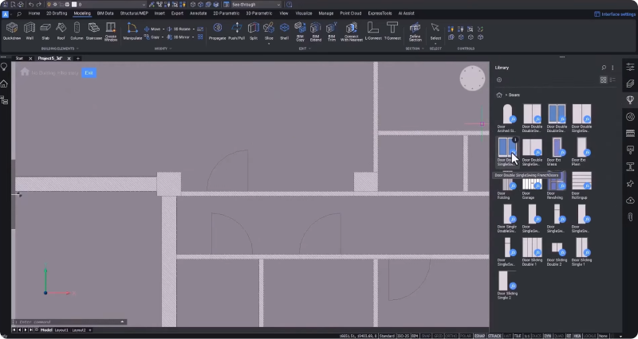Click the Doors breadcrumb in Library
The image size is (638, 339).
click(514, 95)
